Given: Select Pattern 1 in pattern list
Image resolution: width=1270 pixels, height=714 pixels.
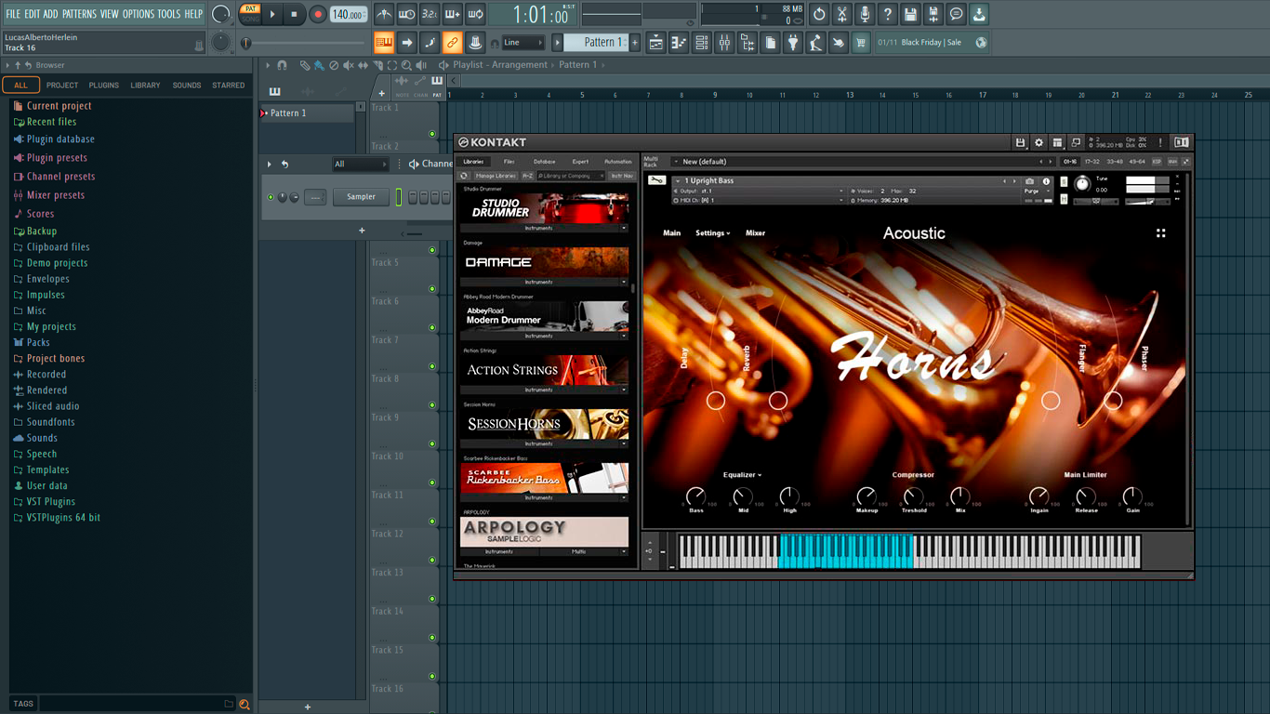Looking at the screenshot, I should pyautogui.click(x=307, y=112).
